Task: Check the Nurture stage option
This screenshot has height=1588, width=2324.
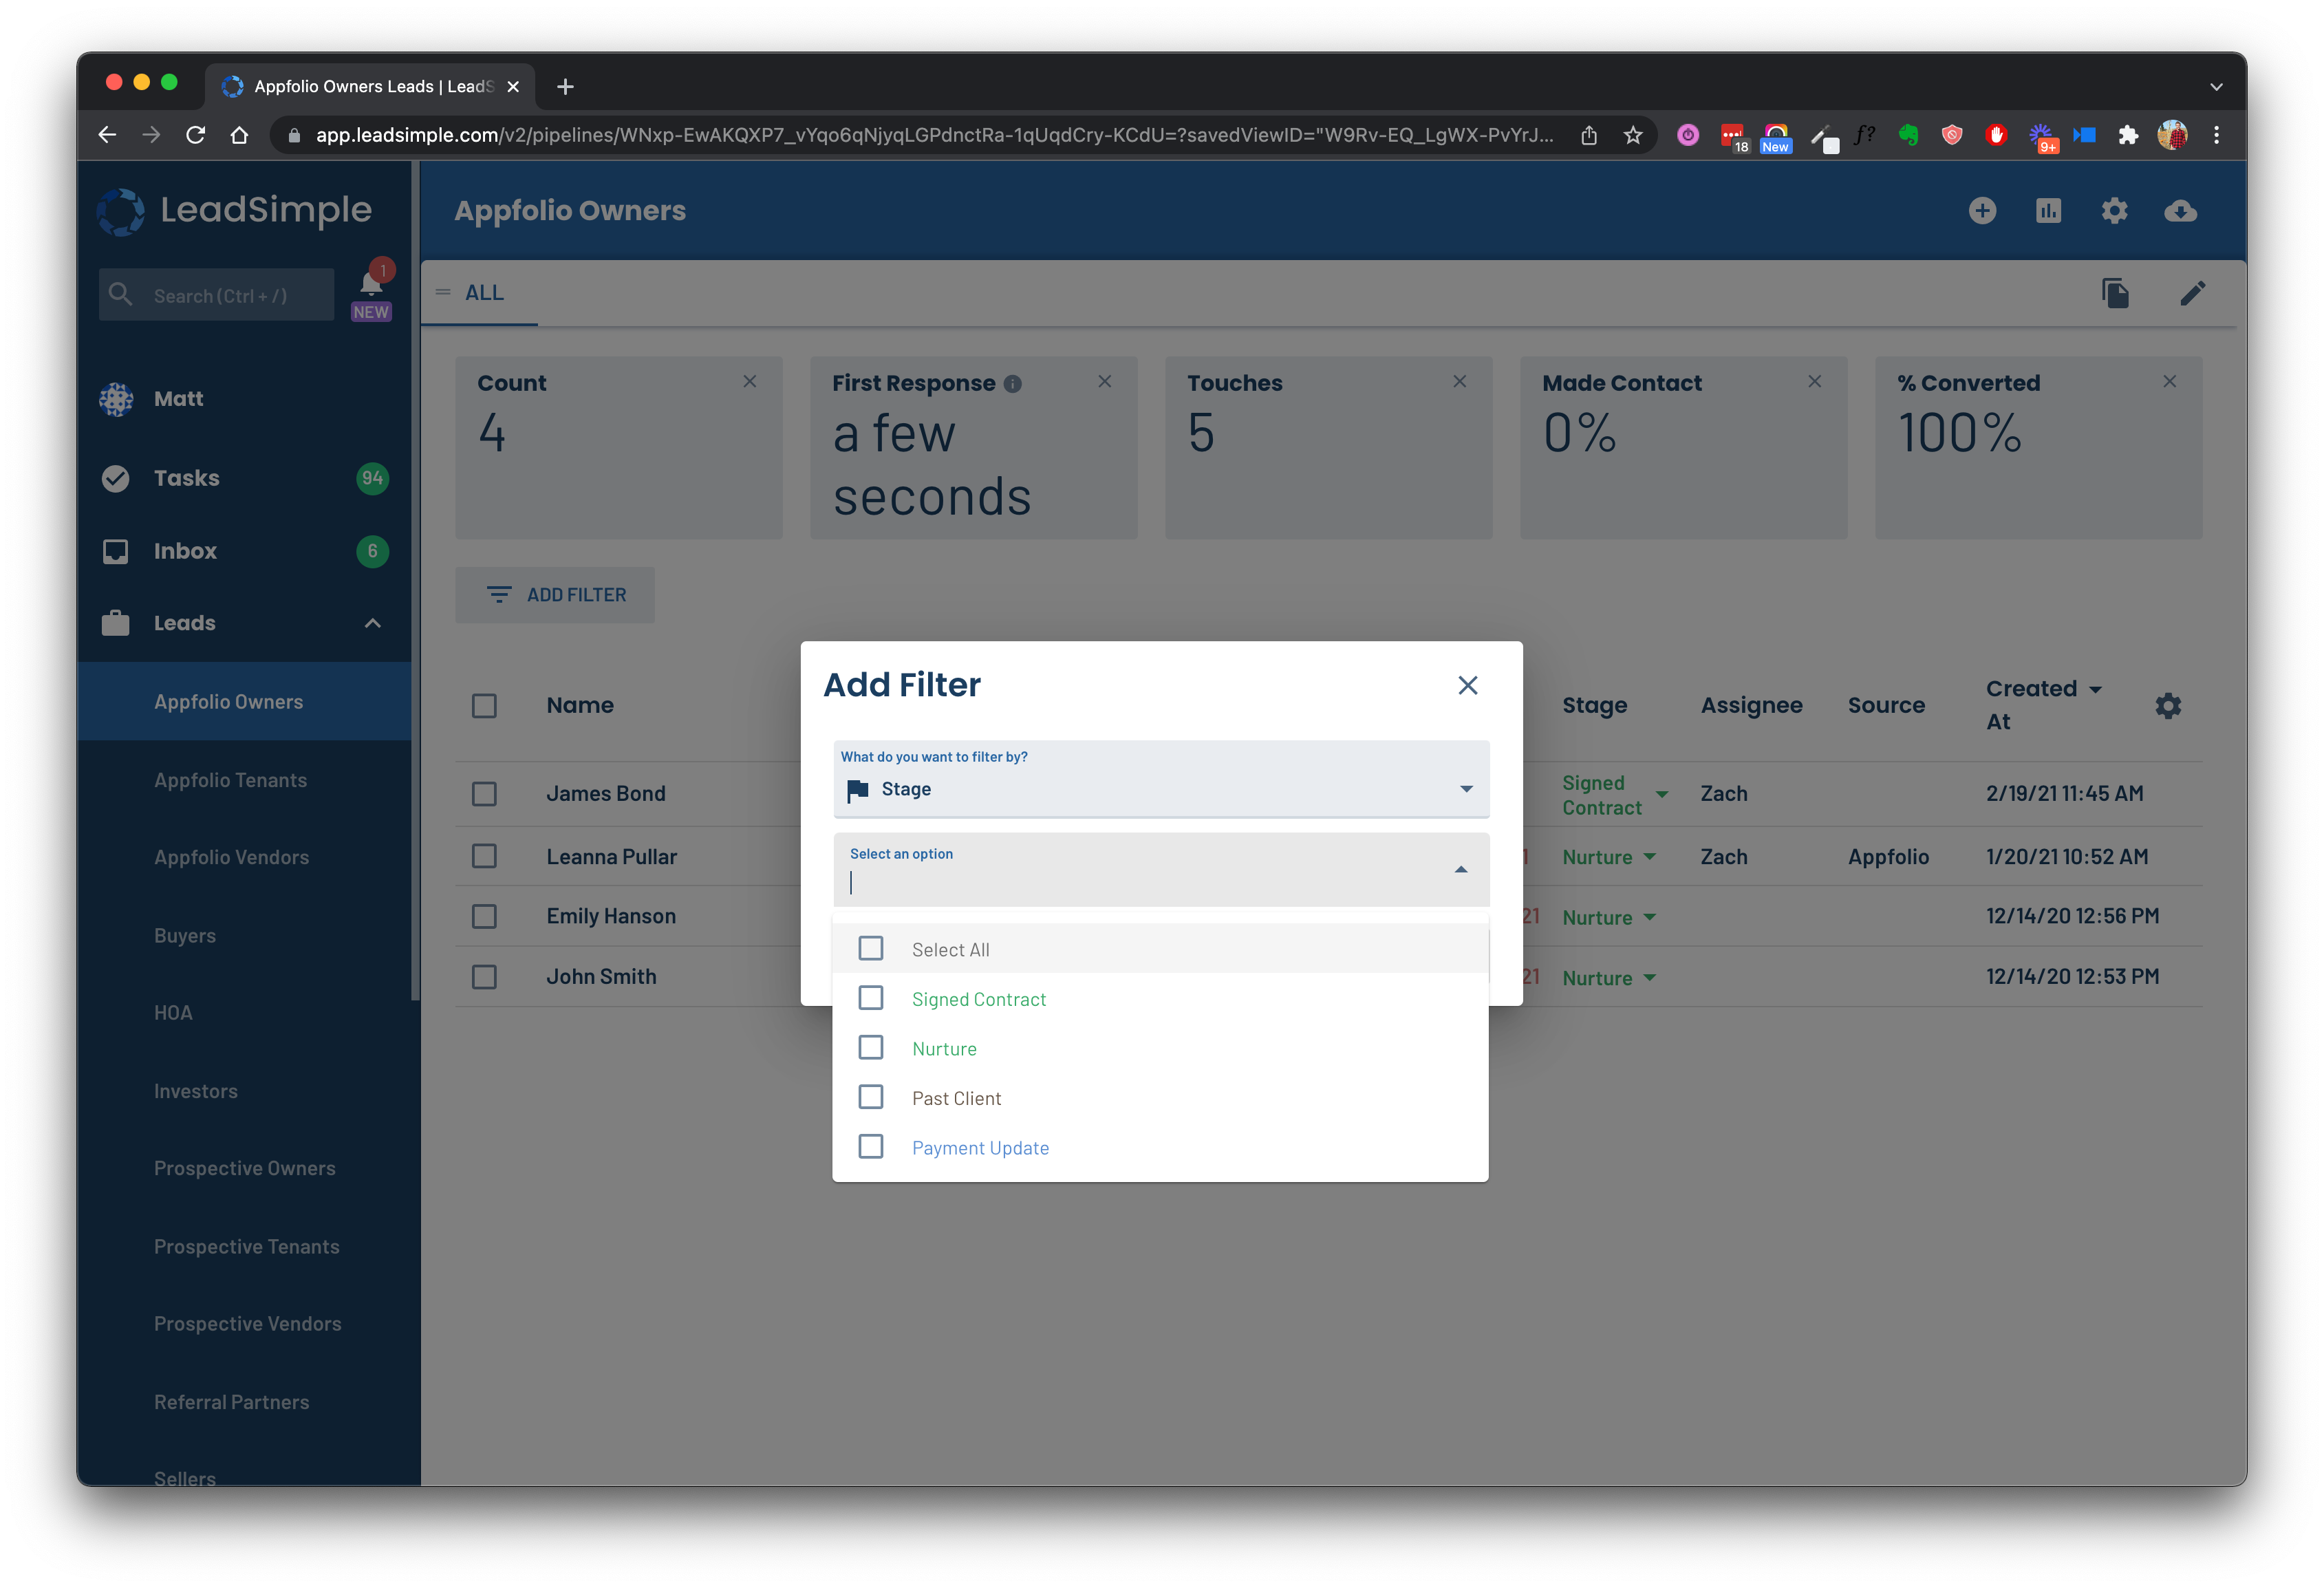Action: pyautogui.click(x=871, y=1047)
